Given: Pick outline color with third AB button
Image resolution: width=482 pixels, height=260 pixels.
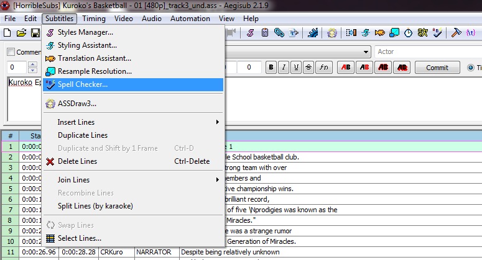Looking at the screenshot, I should [383, 67].
